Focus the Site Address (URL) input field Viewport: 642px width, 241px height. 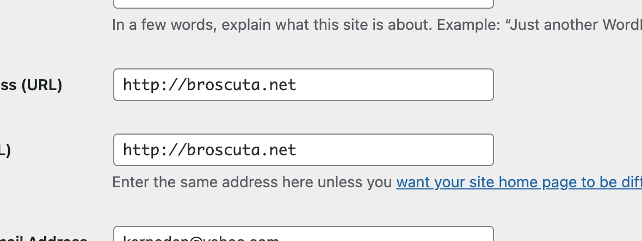[x=303, y=150]
